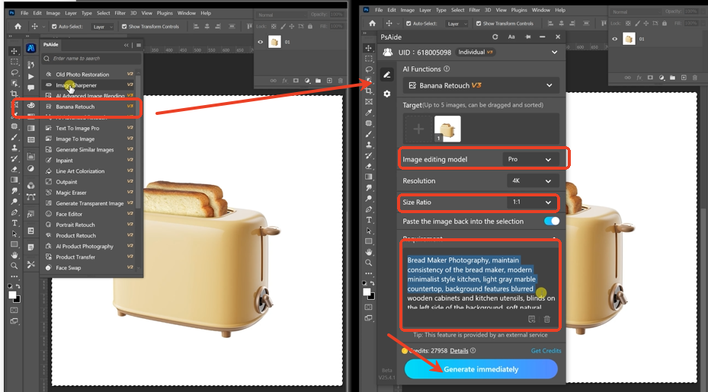This screenshot has width=708, height=392.
Task: Click the Aa font size icon in PsAide
Action: [x=511, y=37]
